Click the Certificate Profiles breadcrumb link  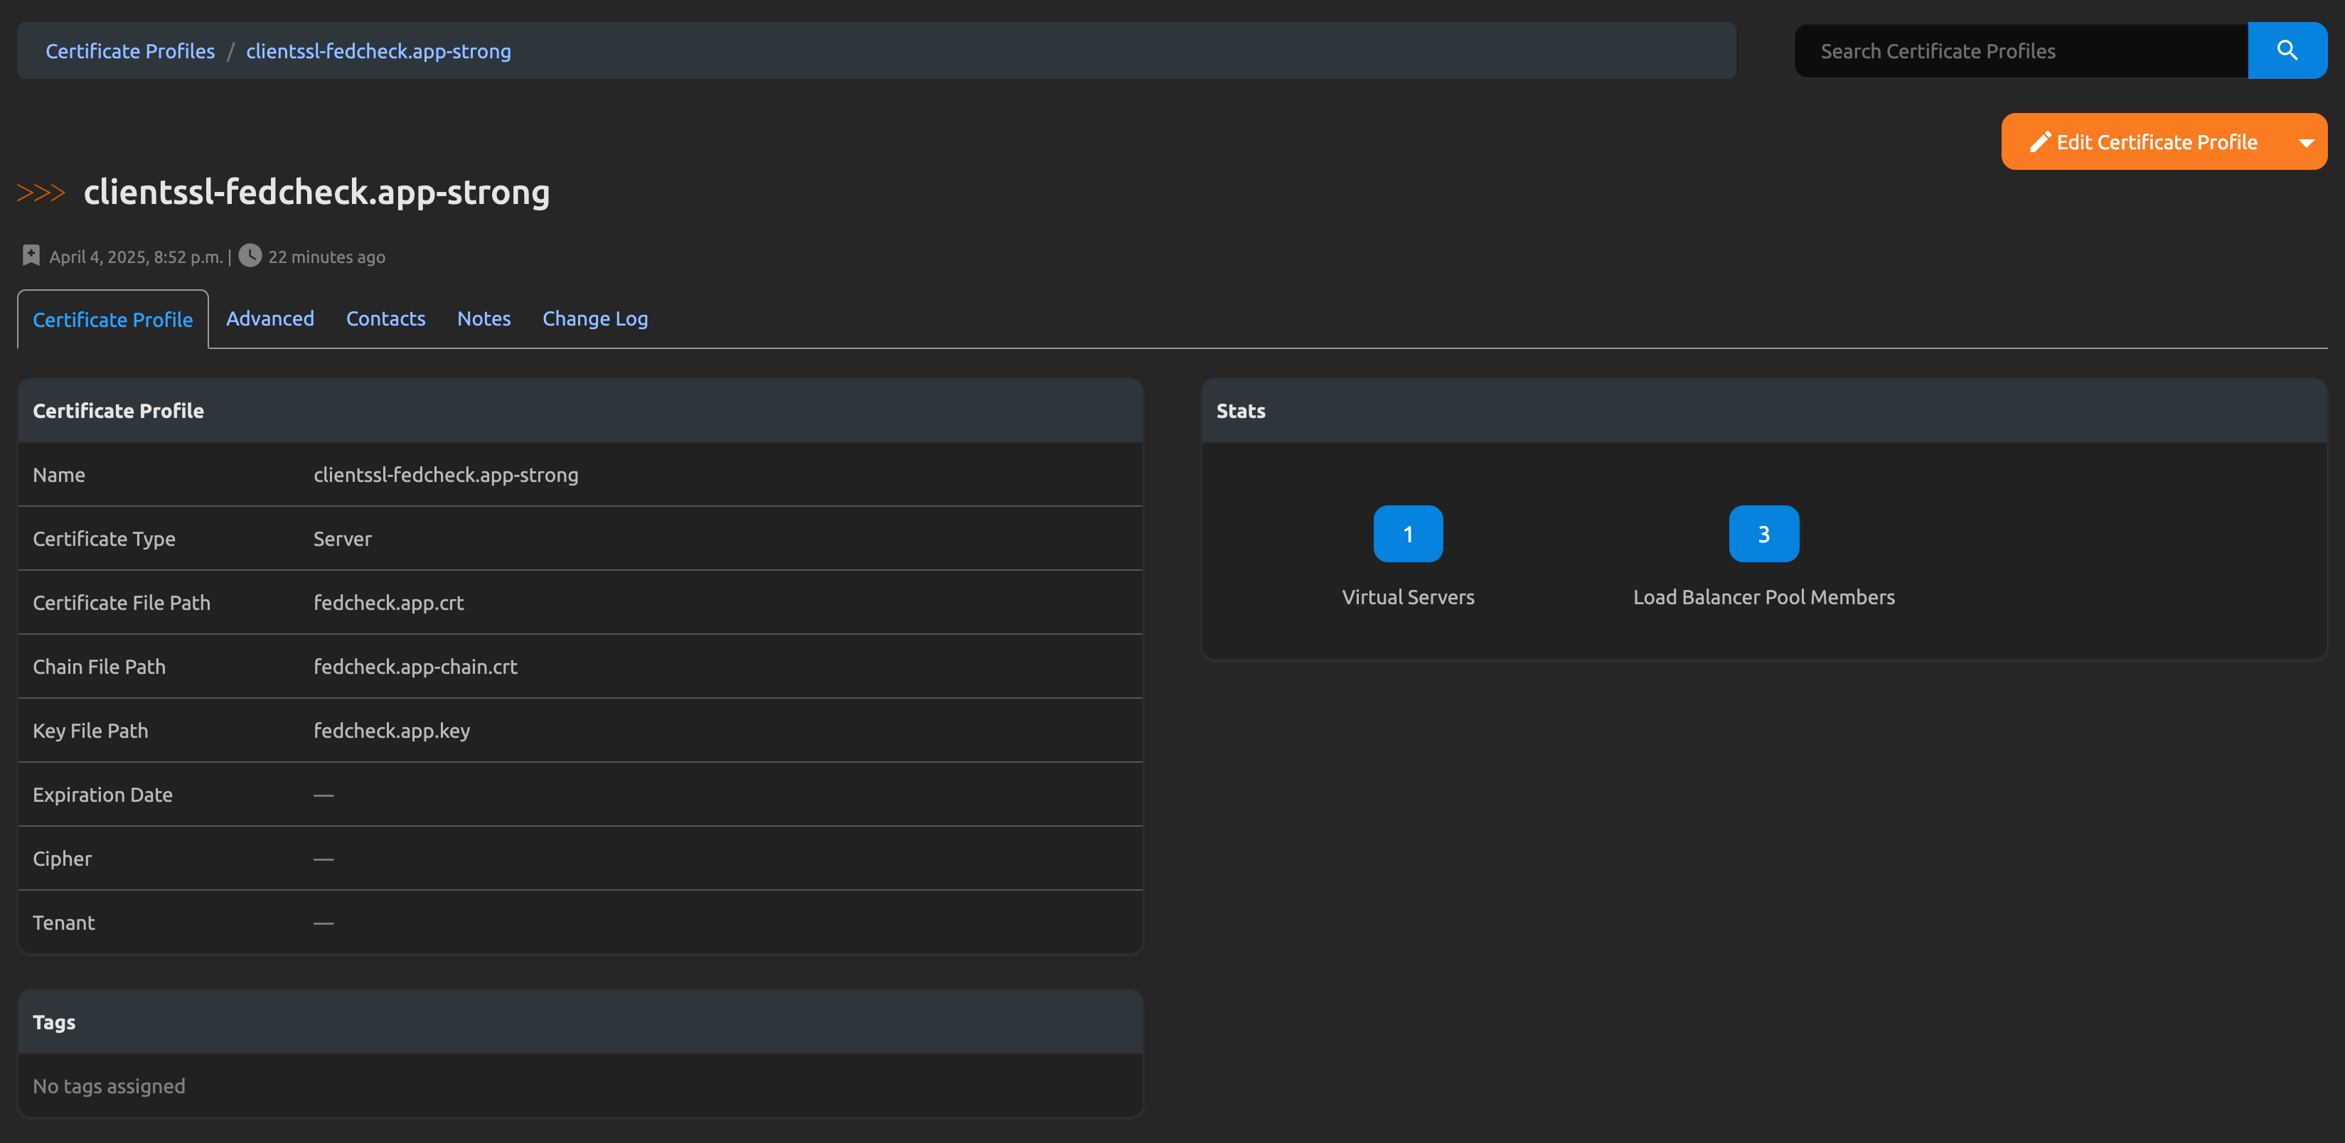pos(130,51)
